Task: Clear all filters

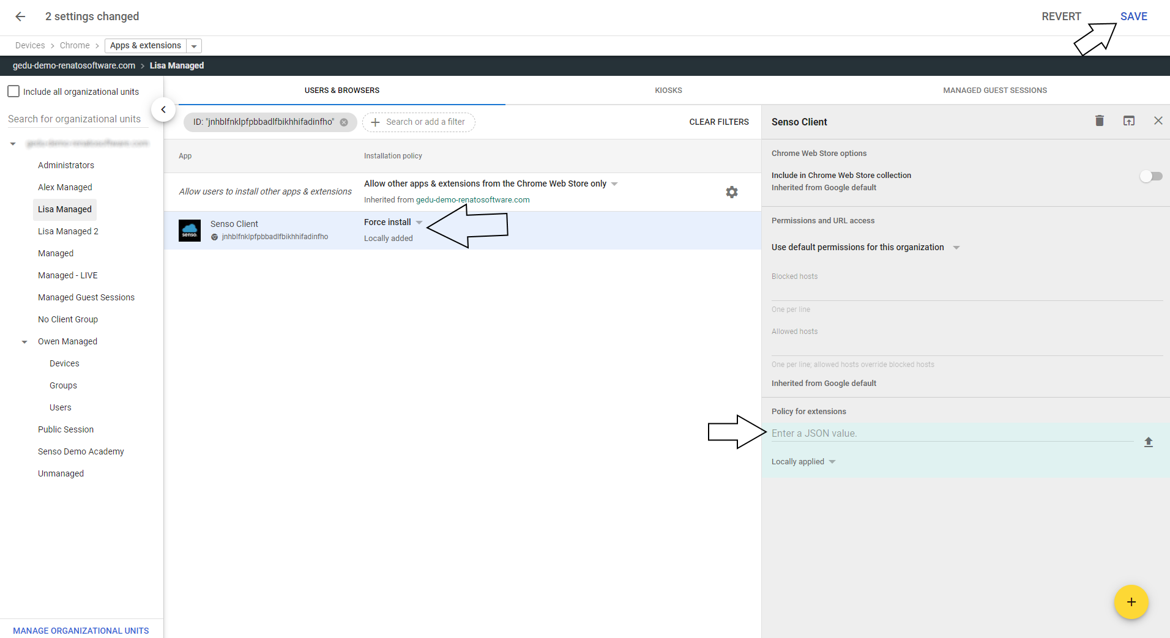Action: (719, 122)
